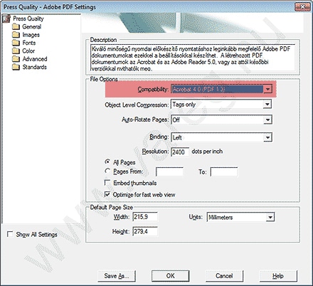Click the Fonts folder icon

[16, 43]
